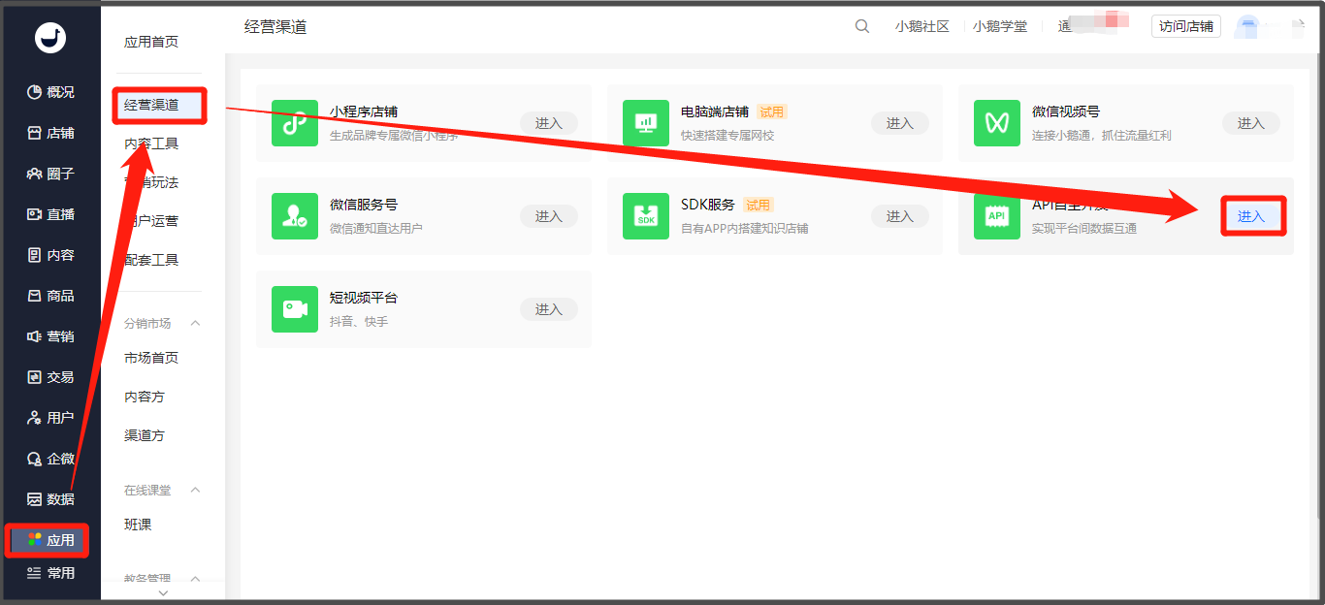Viewport: 1325px width, 605px height.
Task: Enter 短视频平台 via its 进入 button
Action: [549, 309]
